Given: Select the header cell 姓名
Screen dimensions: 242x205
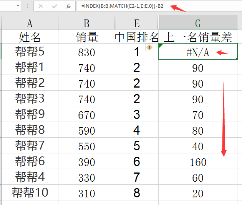Looking at the screenshot, I should tap(30, 37).
